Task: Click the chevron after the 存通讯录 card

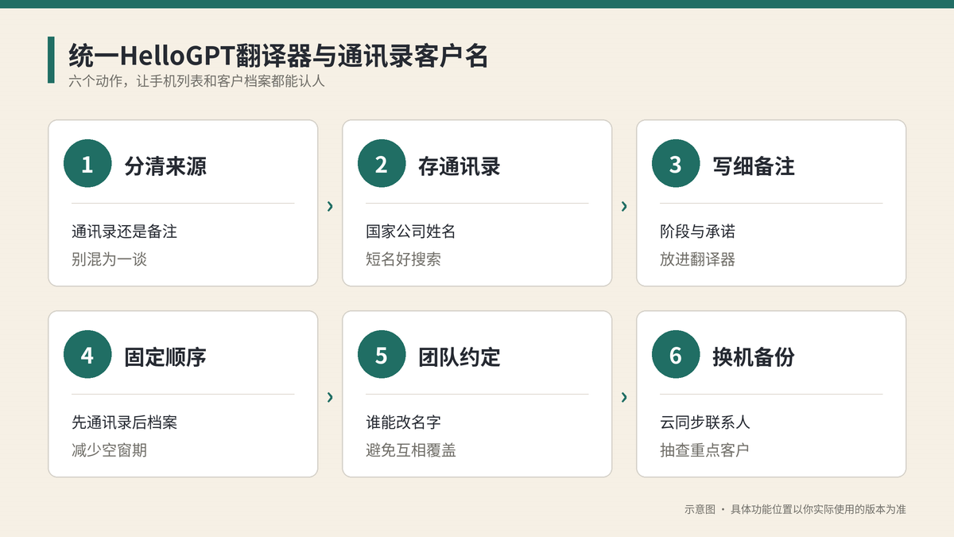Action: pos(624,207)
